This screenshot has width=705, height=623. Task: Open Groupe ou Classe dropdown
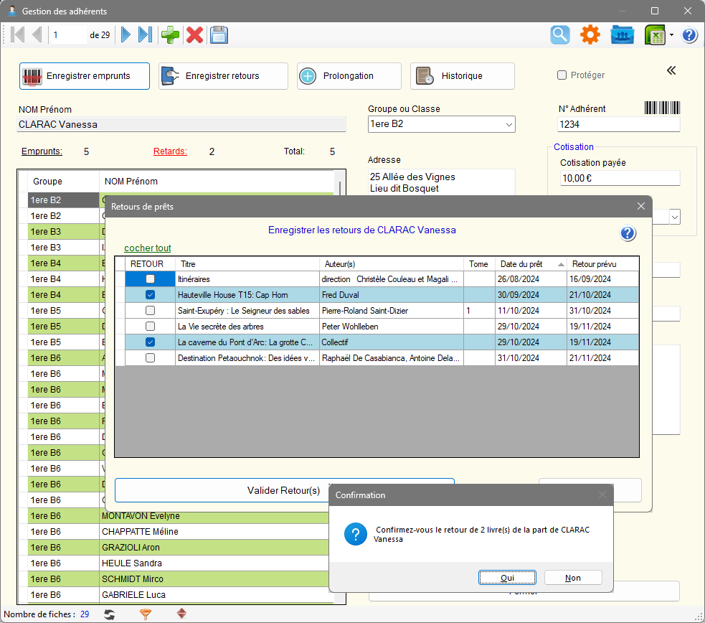[508, 124]
